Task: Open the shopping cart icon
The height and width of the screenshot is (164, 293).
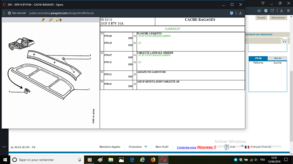Action: (284, 41)
